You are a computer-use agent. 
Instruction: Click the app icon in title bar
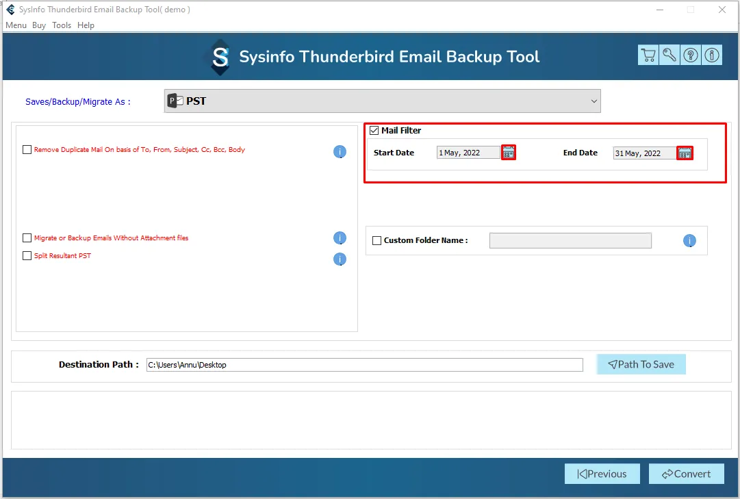(x=10, y=10)
